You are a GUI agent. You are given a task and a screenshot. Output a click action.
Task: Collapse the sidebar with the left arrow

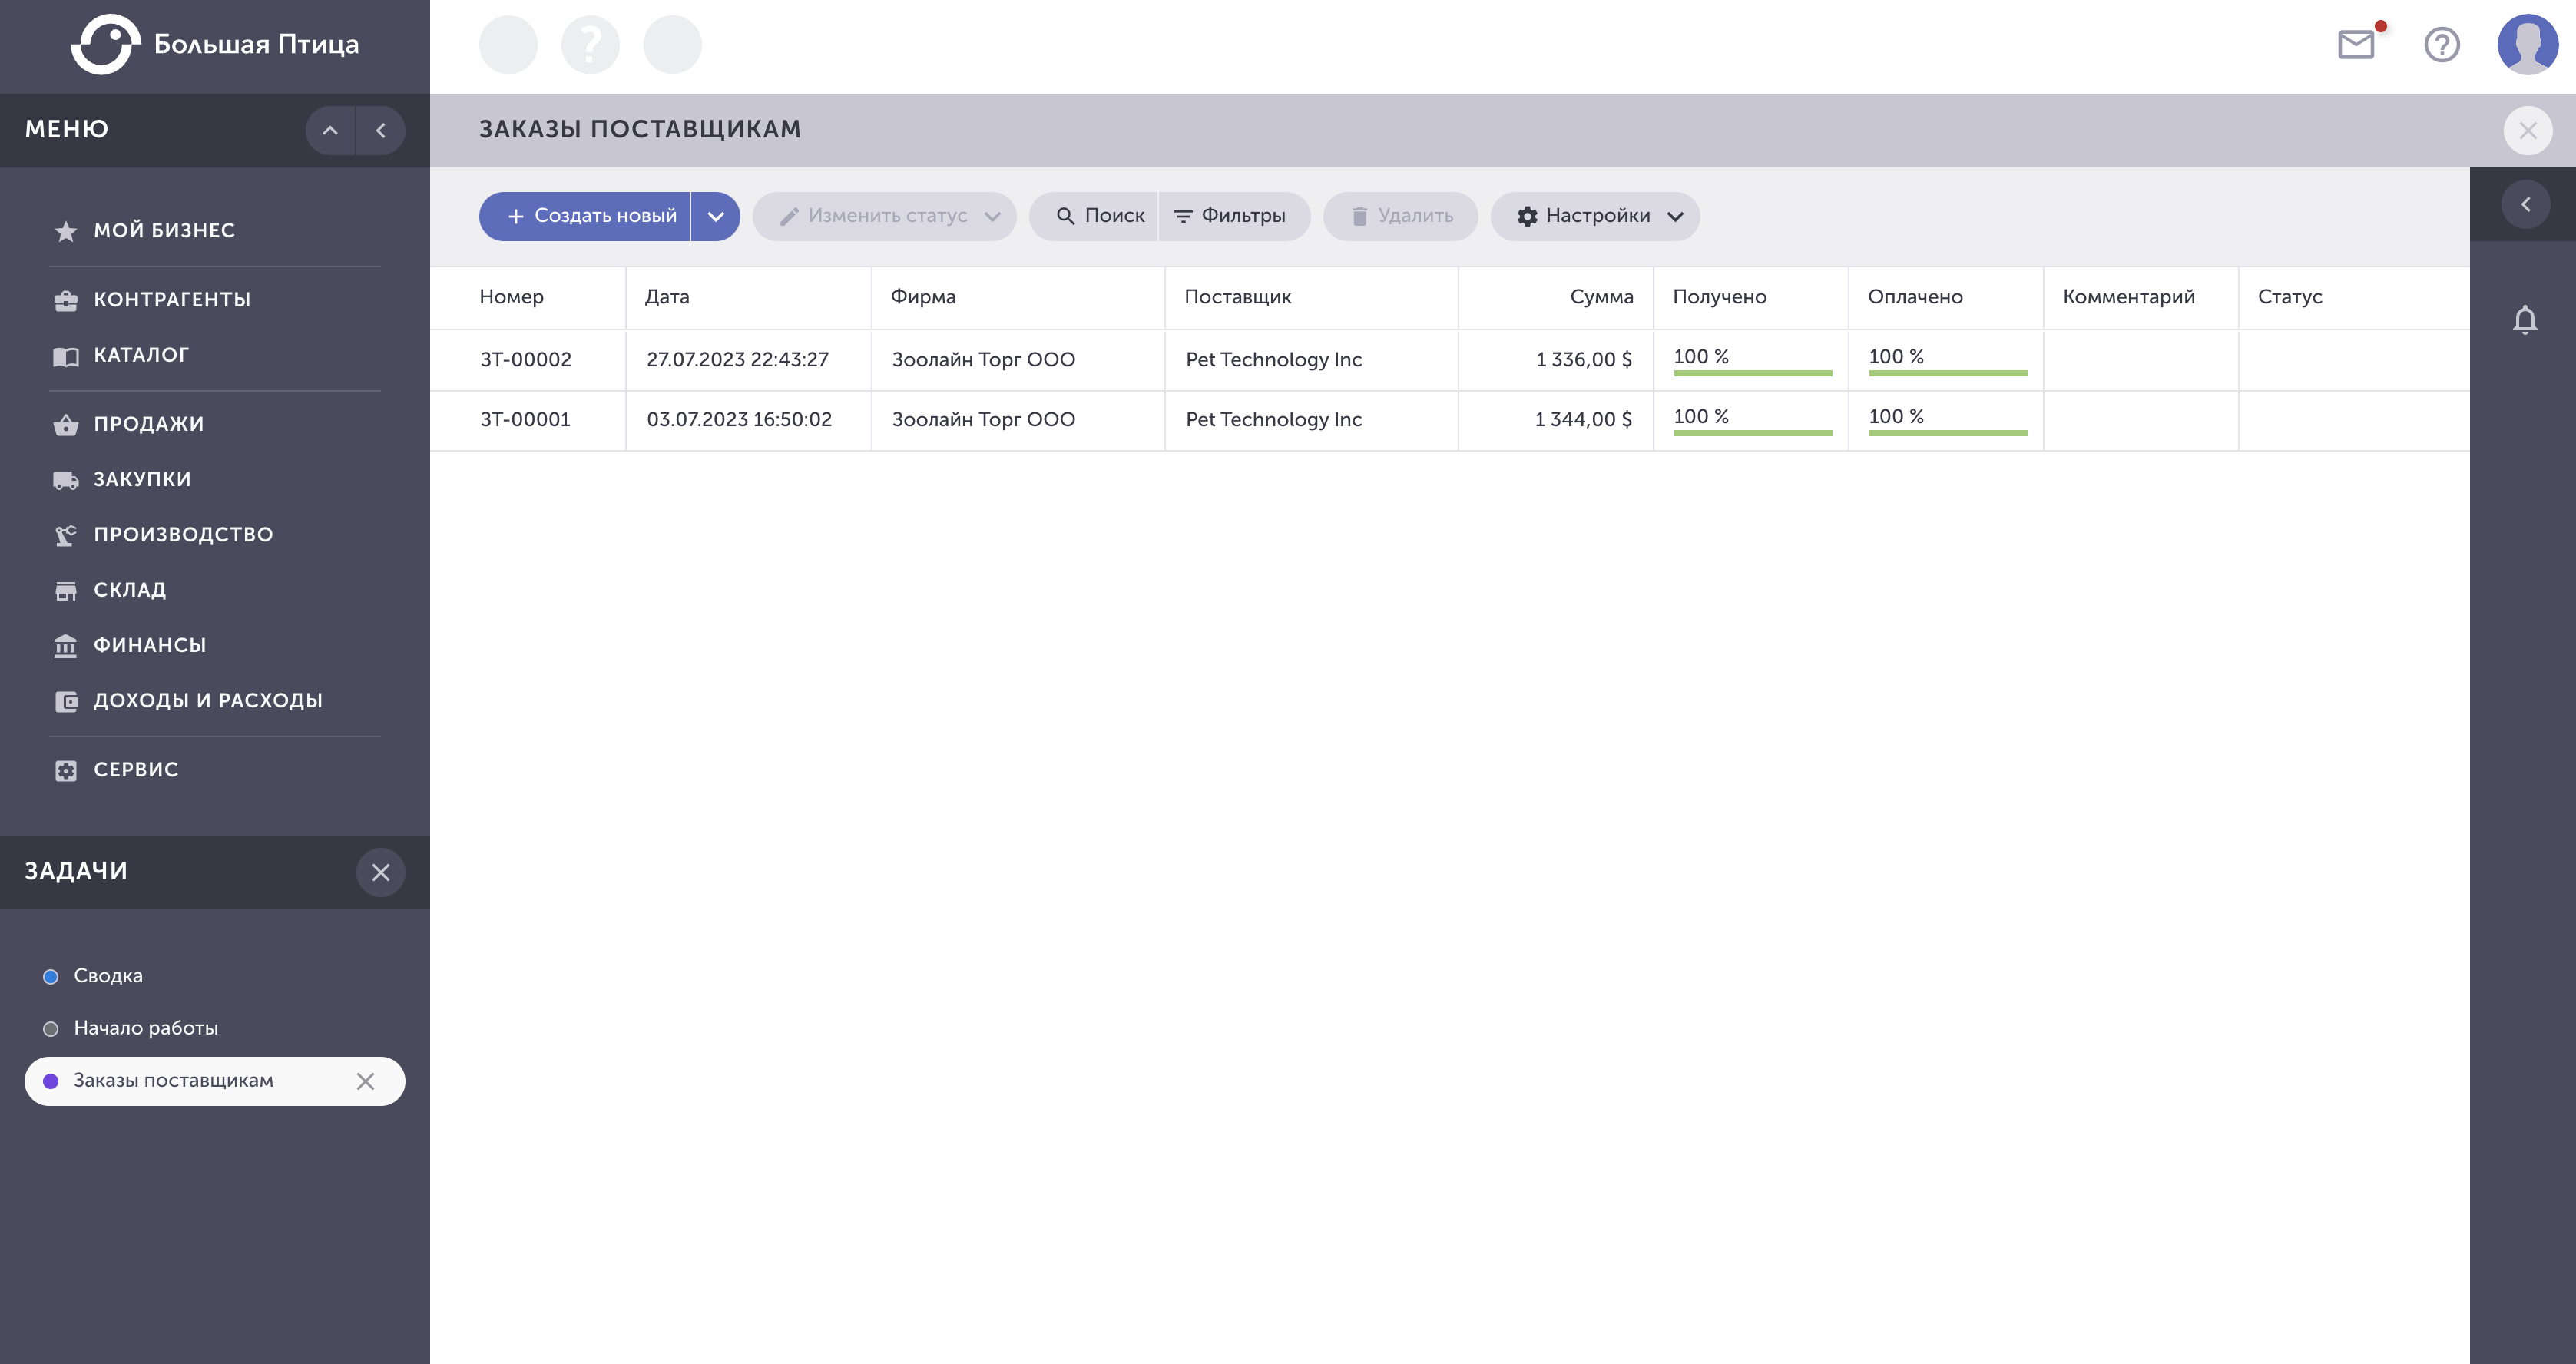pyautogui.click(x=381, y=131)
